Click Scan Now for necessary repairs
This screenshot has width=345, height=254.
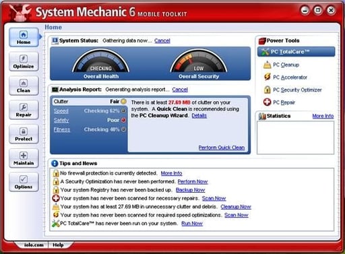[214, 198]
